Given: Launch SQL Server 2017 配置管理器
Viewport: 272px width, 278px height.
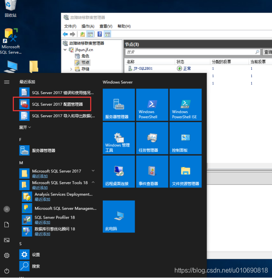Looking at the screenshot, I should pyautogui.click(x=57, y=104).
